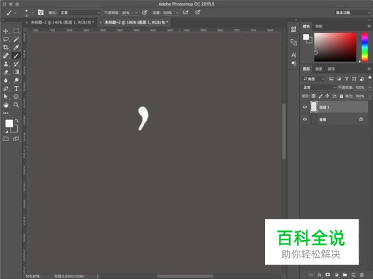The height and width of the screenshot is (279, 373).
Task: Select the Type tool
Action: pyautogui.click(x=16, y=88)
